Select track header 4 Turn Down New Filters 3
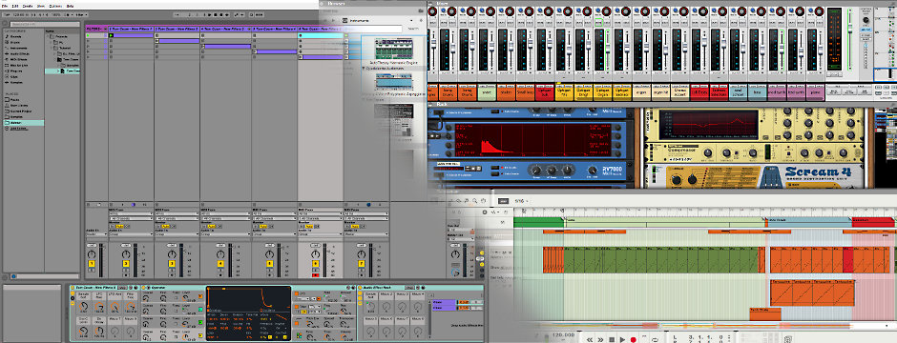The width and height of the screenshot is (897, 343). click(226, 30)
